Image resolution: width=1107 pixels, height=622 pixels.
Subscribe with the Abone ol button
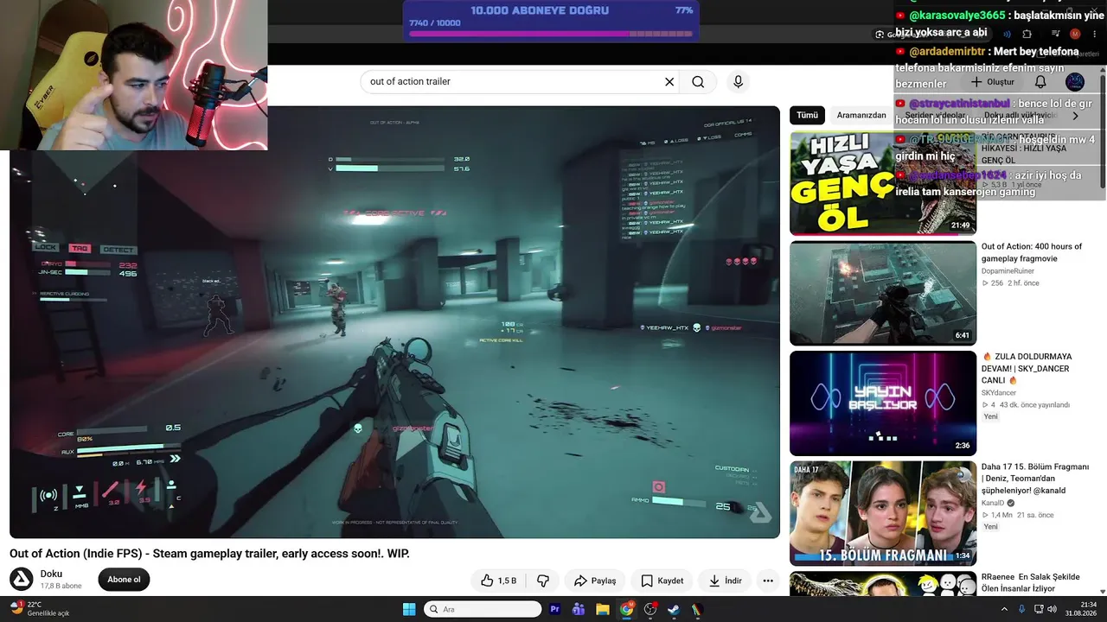click(124, 580)
